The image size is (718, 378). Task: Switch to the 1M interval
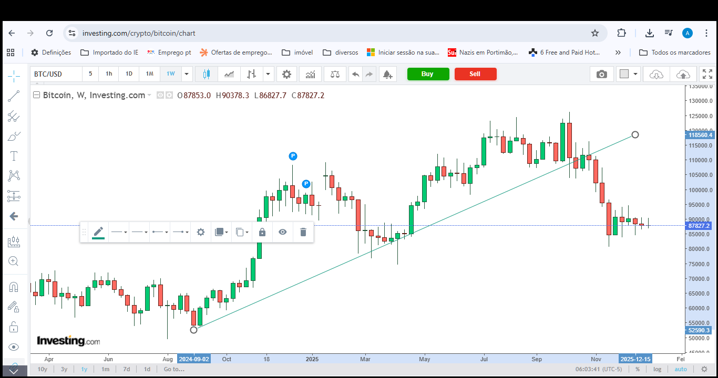[150, 74]
